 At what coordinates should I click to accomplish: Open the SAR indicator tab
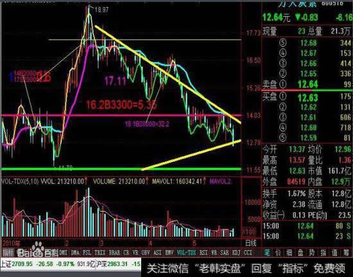[225, 253]
